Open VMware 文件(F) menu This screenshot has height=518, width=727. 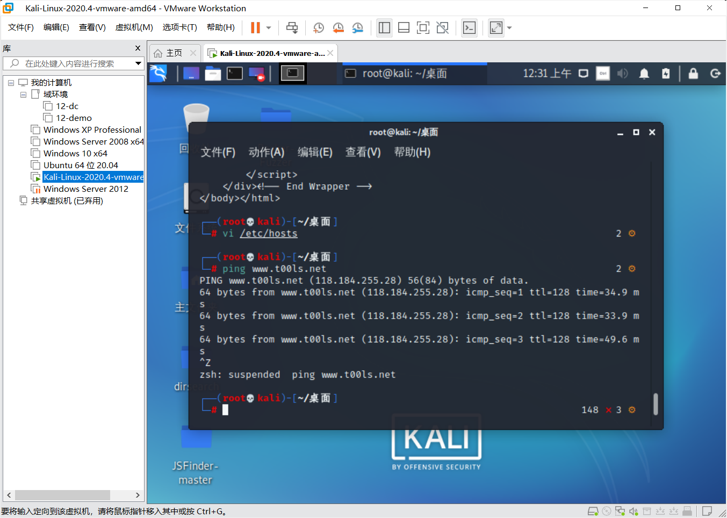point(21,27)
